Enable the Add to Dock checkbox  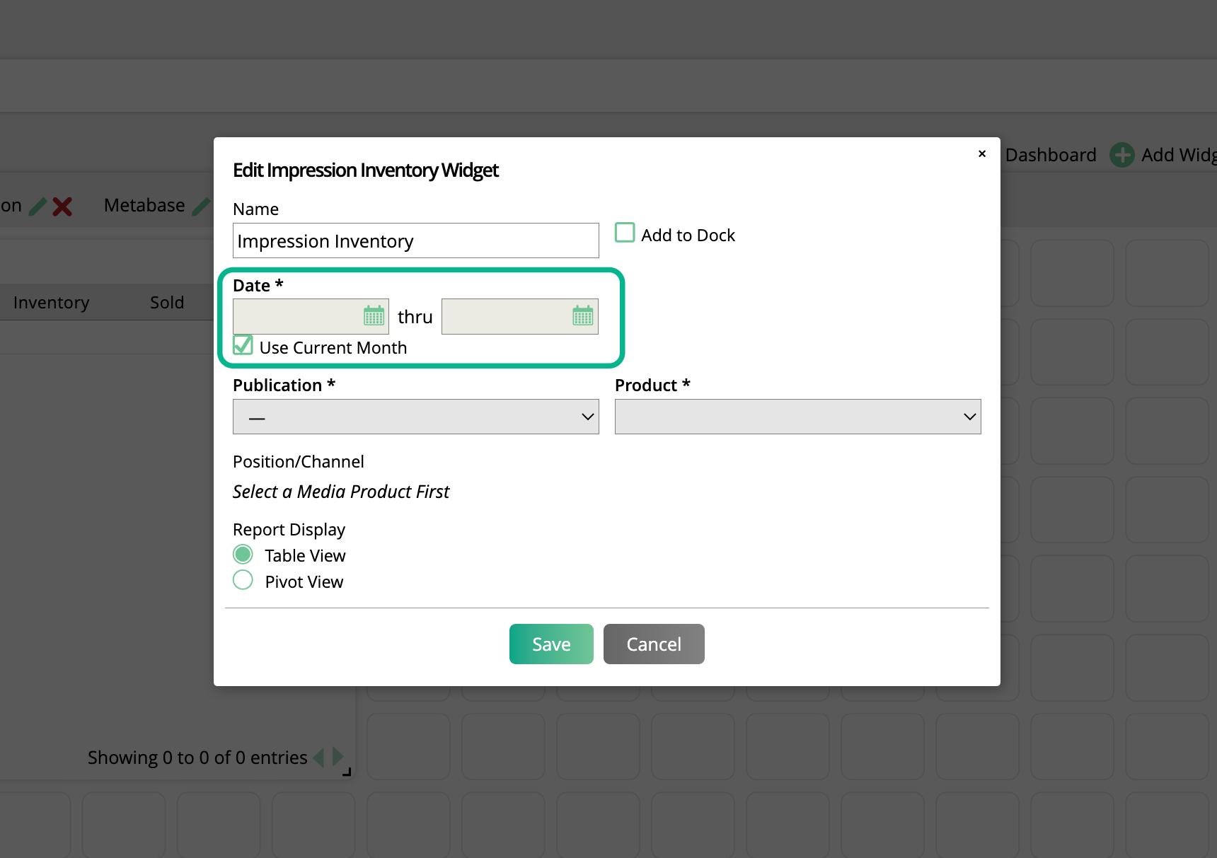(625, 233)
